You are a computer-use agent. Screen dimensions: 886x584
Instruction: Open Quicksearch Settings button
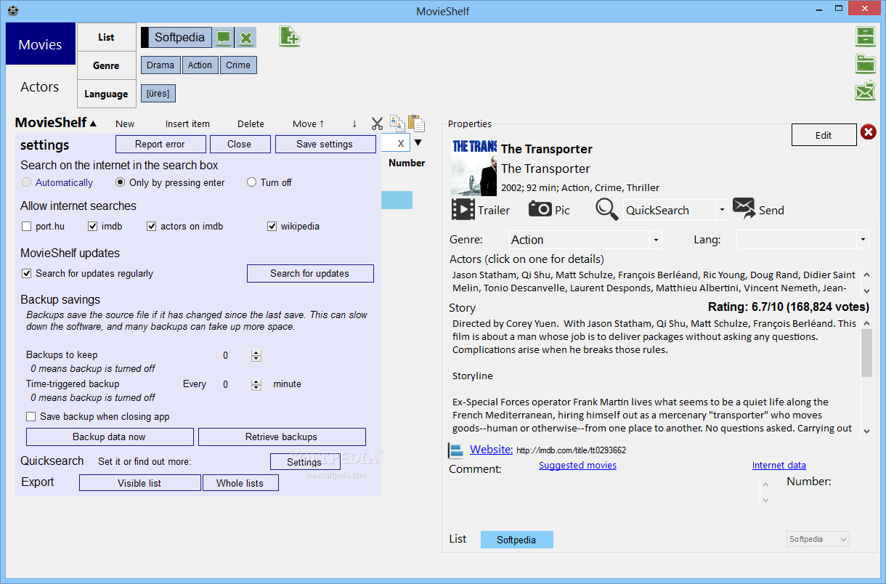[x=304, y=462]
